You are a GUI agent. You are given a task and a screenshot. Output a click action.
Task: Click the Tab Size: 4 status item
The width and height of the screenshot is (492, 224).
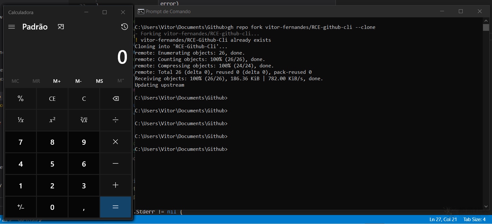click(474, 220)
